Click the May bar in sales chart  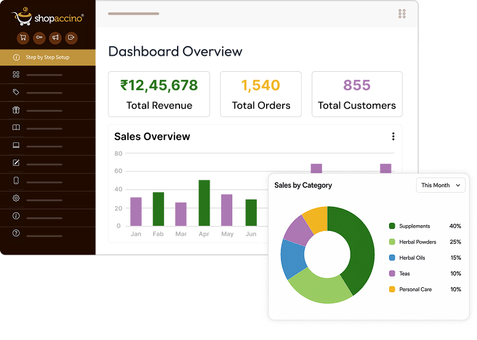click(x=227, y=211)
